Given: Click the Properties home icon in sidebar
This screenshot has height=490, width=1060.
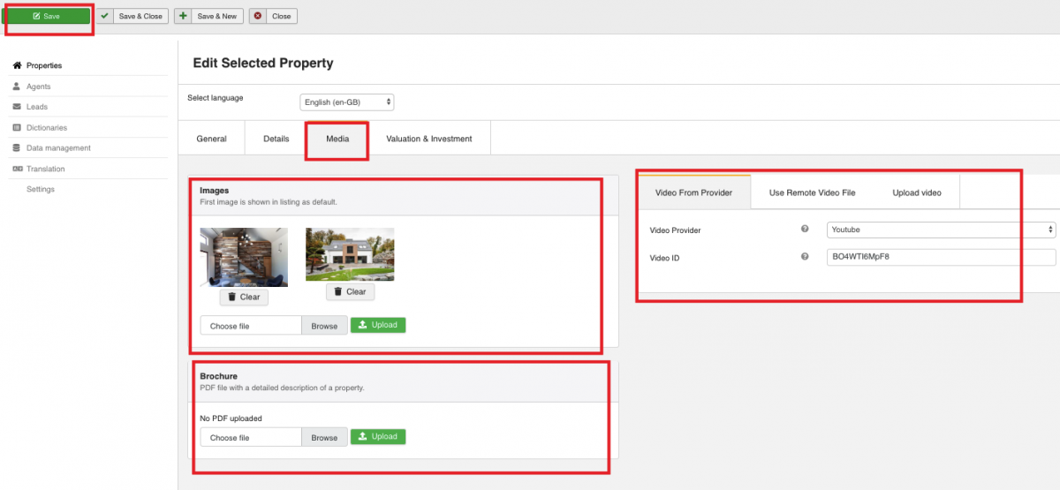Looking at the screenshot, I should [x=17, y=65].
